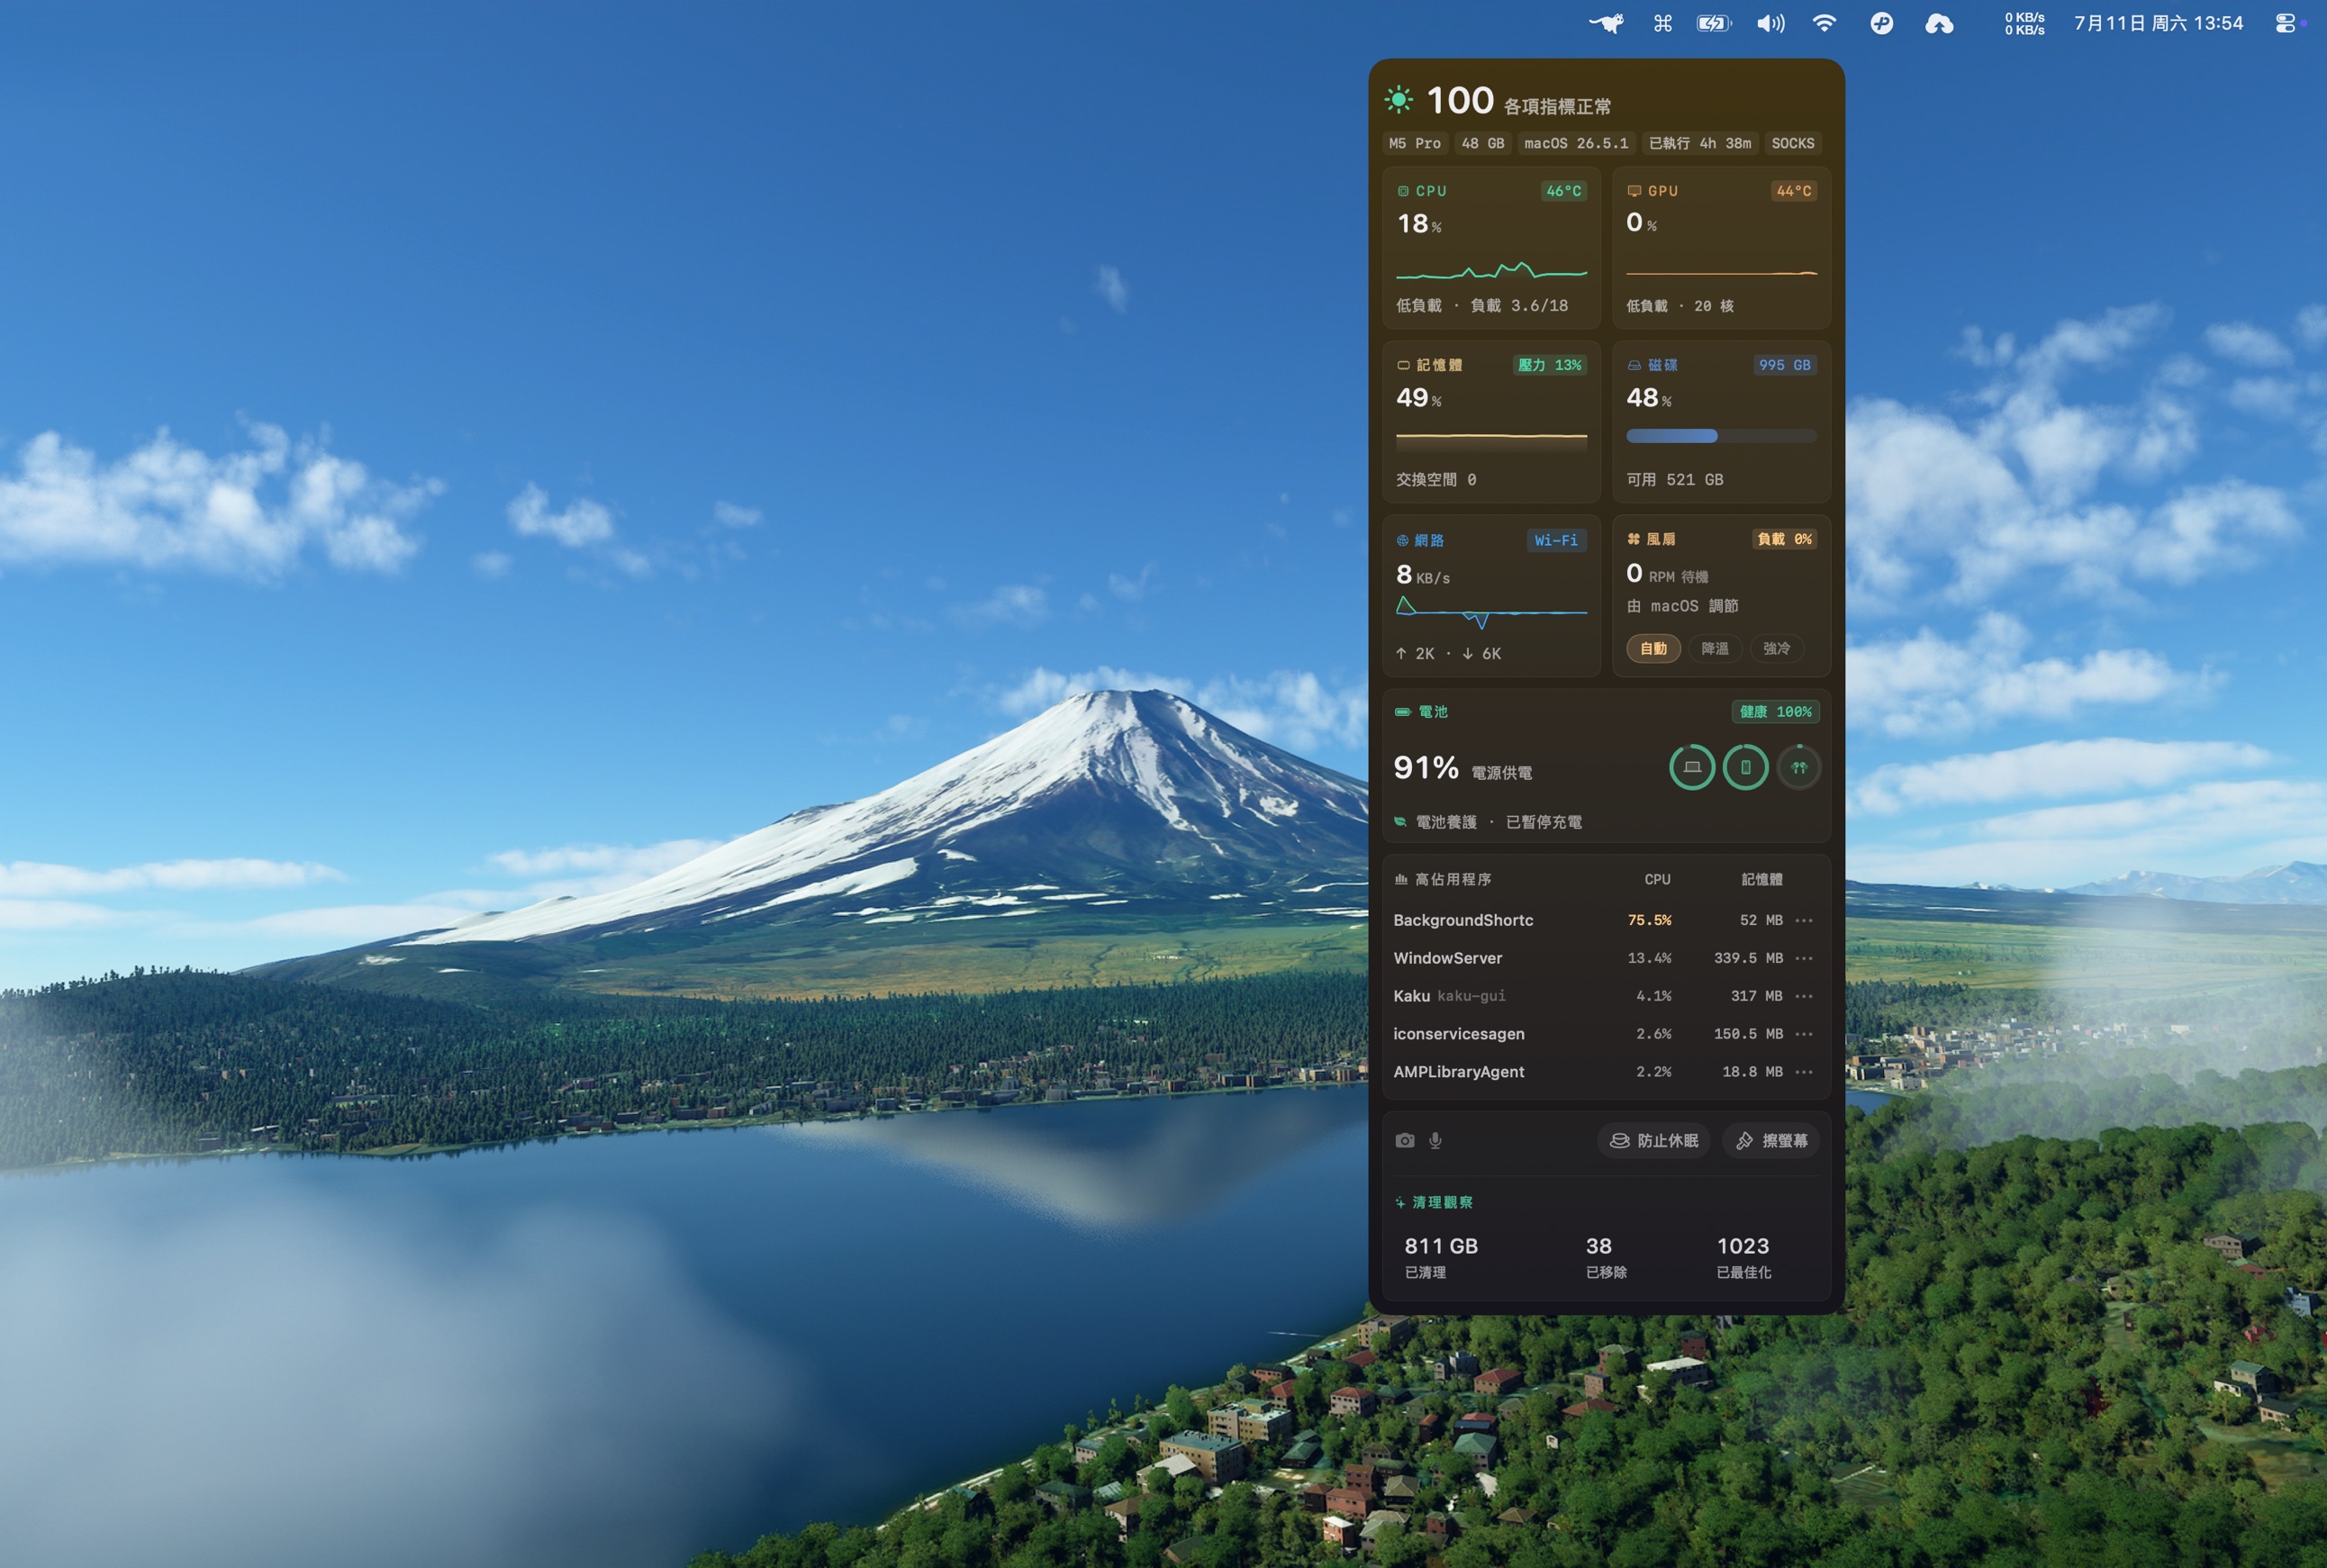The width and height of the screenshot is (2327, 1568).
Task: Open the date and time in menu bar
Action: [2158, 23]
